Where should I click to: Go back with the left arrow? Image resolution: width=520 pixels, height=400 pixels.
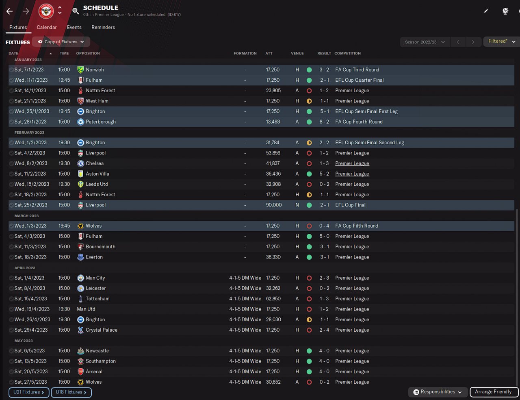(x=10, y=11)
